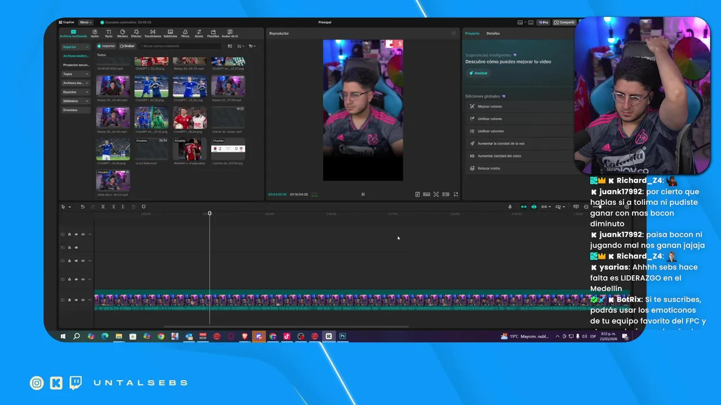Click the Buscar archivos multimedia search field
Screen dimensions: 721x405
tap(180, 46)
